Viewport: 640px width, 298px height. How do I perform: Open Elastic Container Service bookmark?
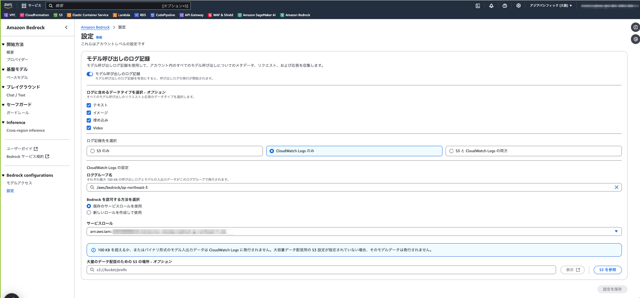tap(88, 15)
